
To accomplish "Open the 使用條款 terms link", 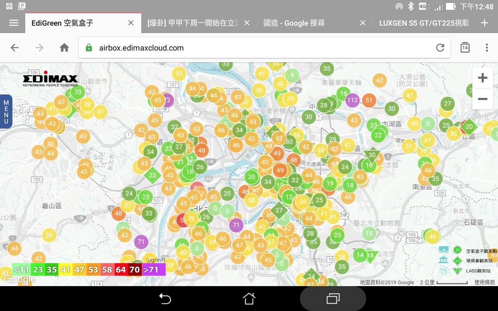I will click(x=485, y=283).
